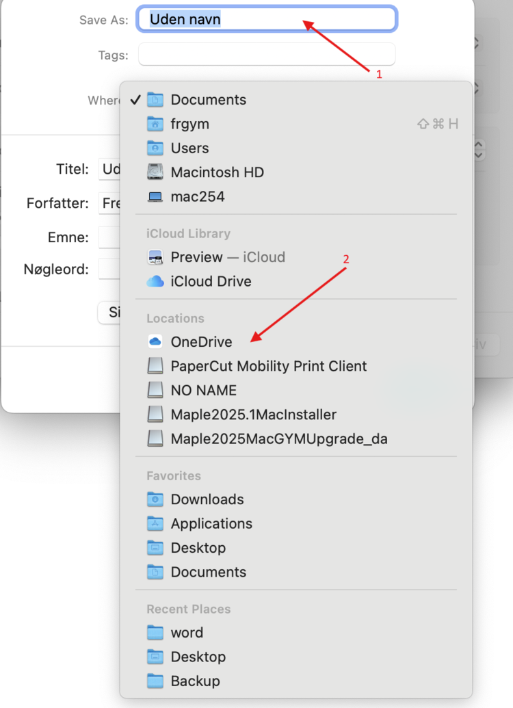Click the Applications folder icon
This screenshot has width=513, height=708.
pos(155,524)
